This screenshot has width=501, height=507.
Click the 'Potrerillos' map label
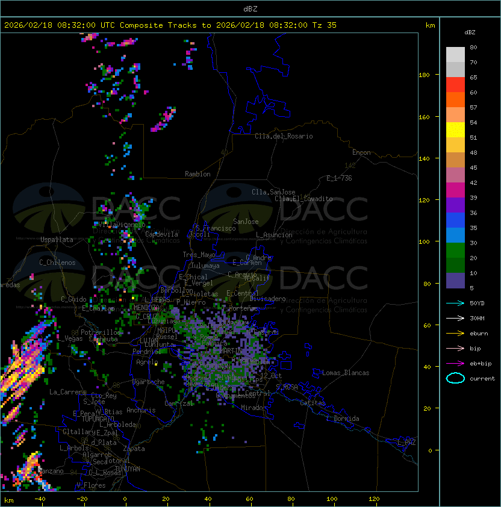(x=101, y=332)
